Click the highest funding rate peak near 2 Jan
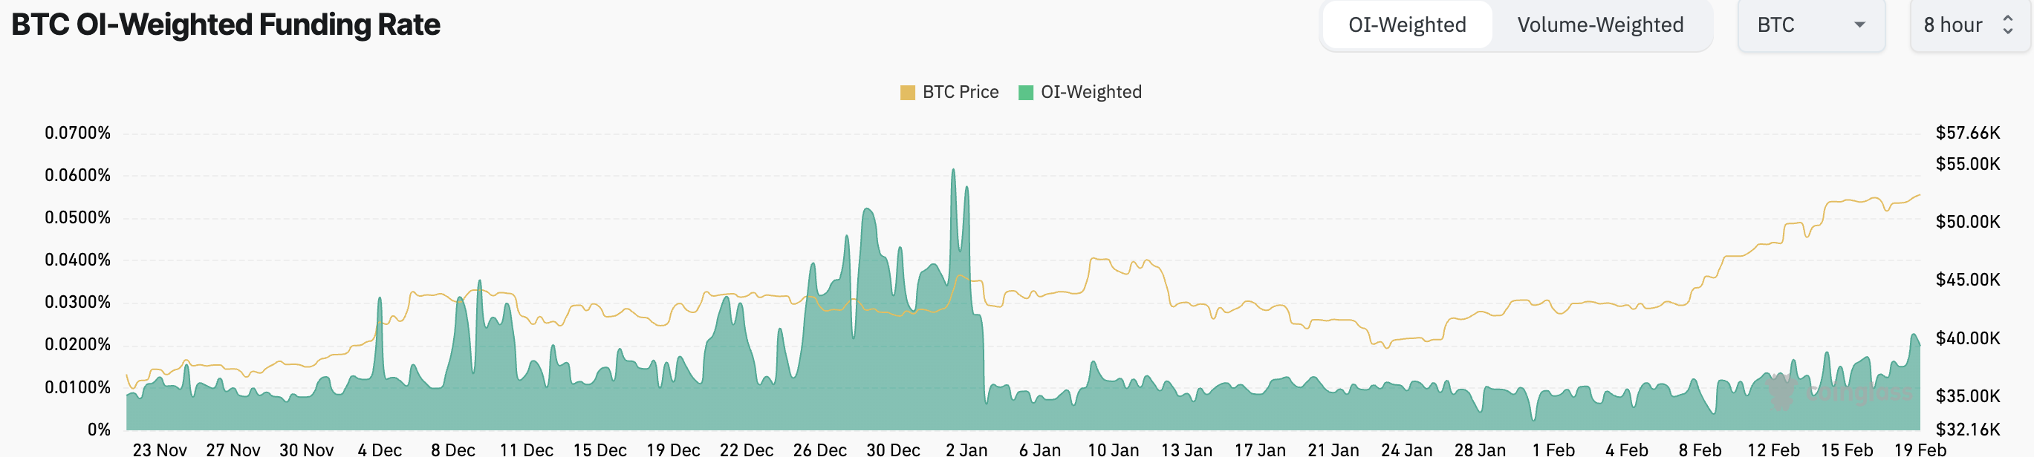 pyautogui.click(x=953, y=170)
